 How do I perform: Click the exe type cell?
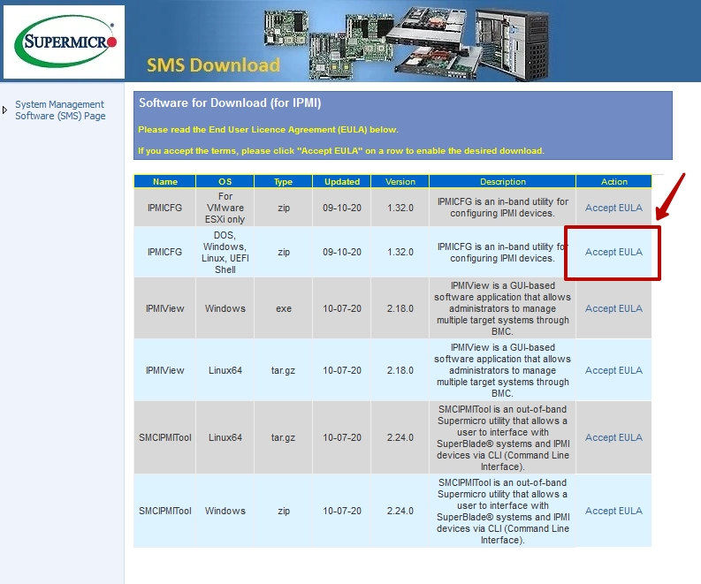coord(284,308)
